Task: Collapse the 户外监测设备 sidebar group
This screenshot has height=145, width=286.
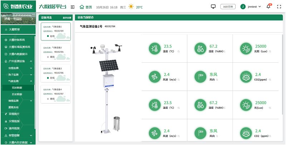Action: click(x=32, y=61)
